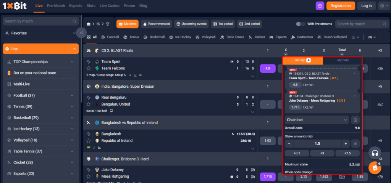
Task: Toggle the With live streams switch
Action: coord(301,24)
